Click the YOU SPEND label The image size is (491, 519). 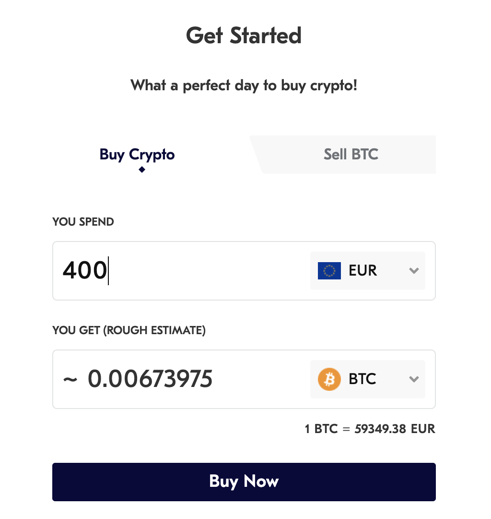83,222
